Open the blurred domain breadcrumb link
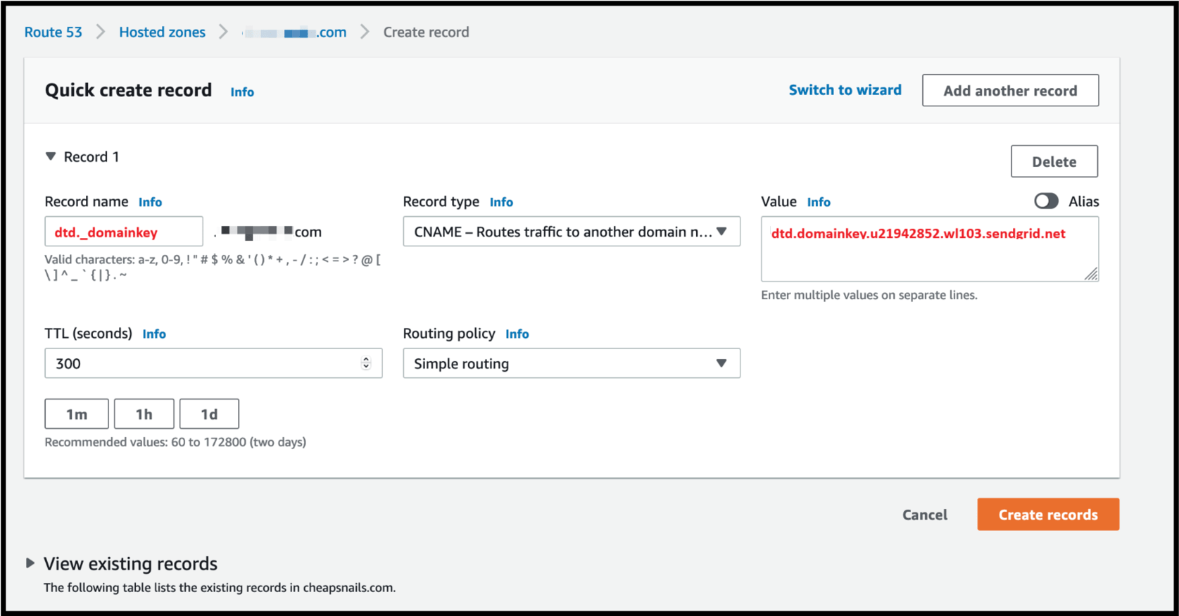This screenshot has width=1179, height=616. 295,32
